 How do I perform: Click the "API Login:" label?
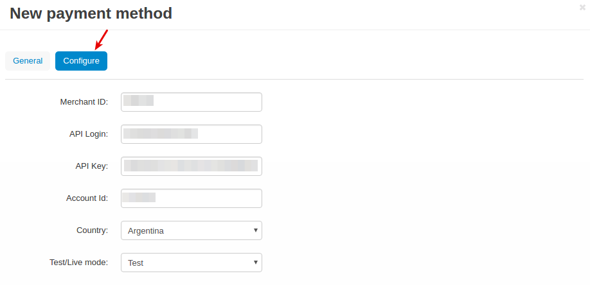(89, 134)
